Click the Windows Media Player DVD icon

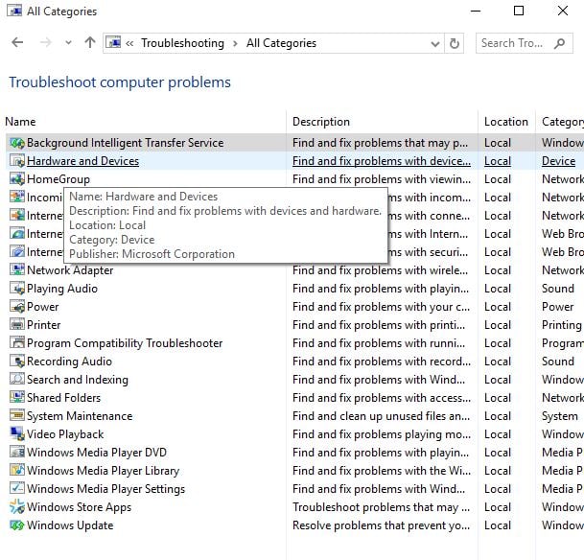(x=17, y=453)
